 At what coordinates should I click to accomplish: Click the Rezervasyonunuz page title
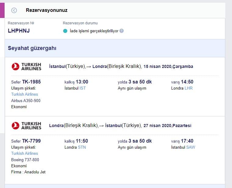47,10
